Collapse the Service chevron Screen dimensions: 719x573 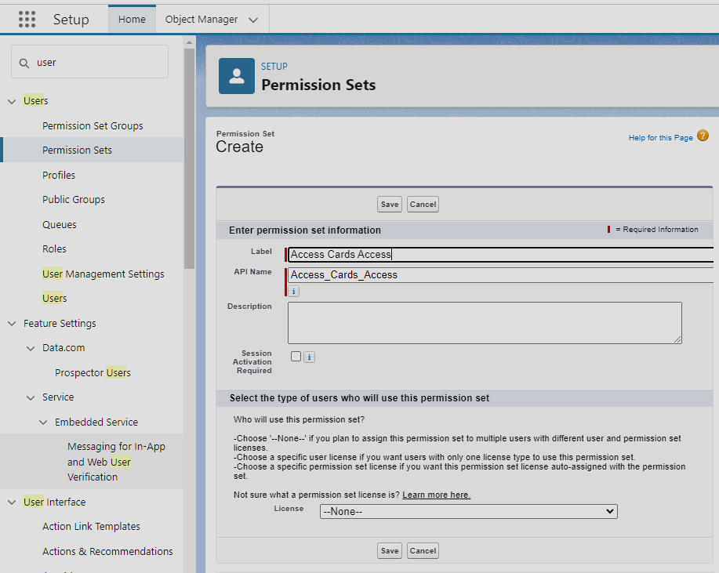tap(31, 397)
